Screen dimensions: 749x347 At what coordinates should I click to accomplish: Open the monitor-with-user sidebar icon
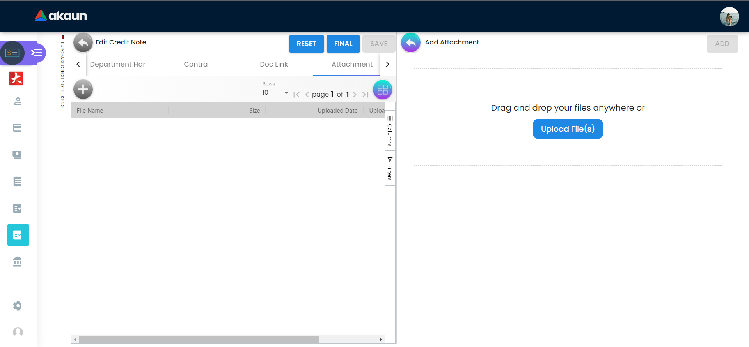17,155
